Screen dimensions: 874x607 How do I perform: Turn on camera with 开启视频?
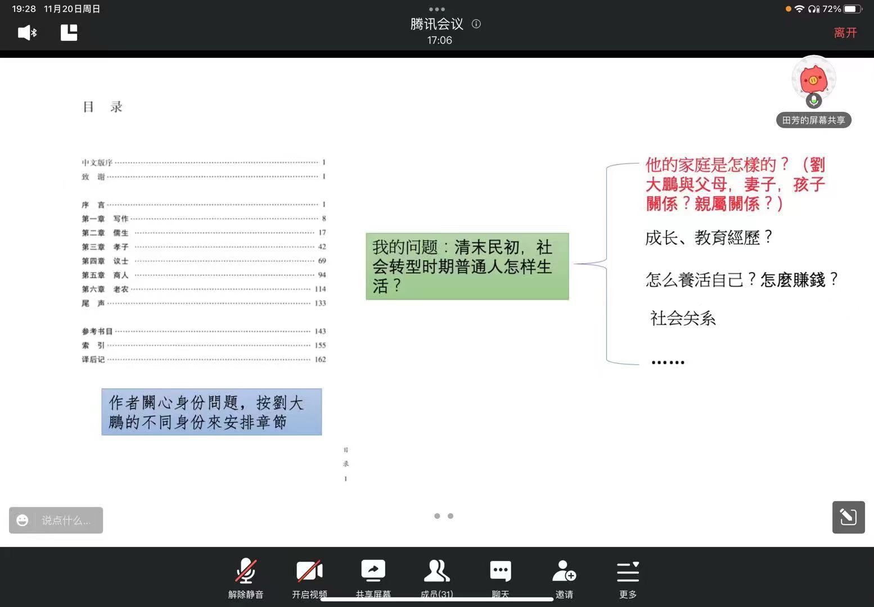309,578
